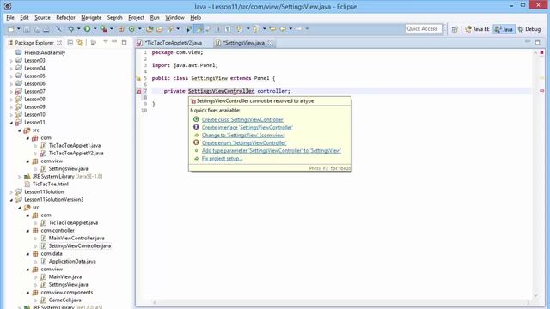Toggle the highlighted Mark Occurrences button
The image size is (550, 309).
(199, 29)
